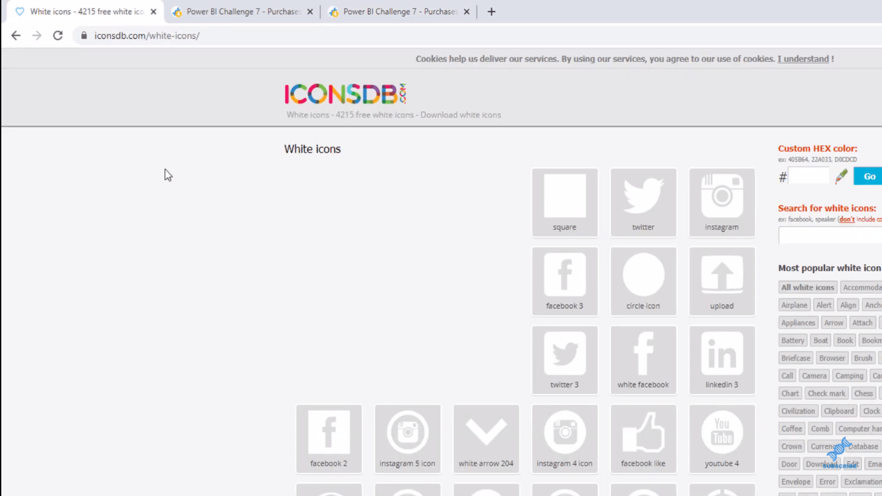
Task: Open the Coffee tag
Action: tap(792, 429)
